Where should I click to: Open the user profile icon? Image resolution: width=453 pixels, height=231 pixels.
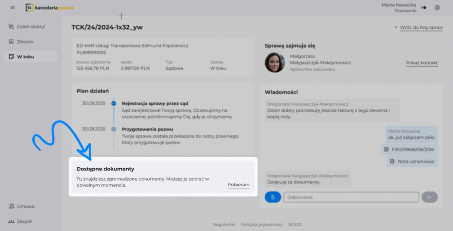tap(437, 8)
